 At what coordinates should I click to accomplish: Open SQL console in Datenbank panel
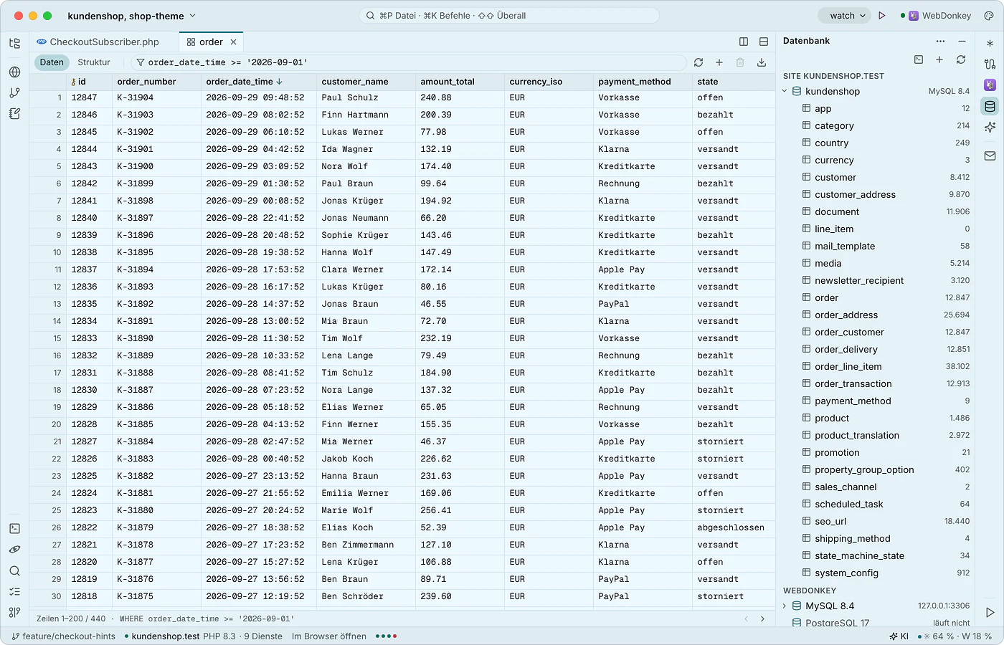(919, 59)
